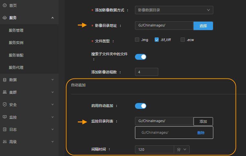Check the .img file type checkbox
Image resolution: width=246 pixels, height=156 pixels.
(x=137, y=40)
